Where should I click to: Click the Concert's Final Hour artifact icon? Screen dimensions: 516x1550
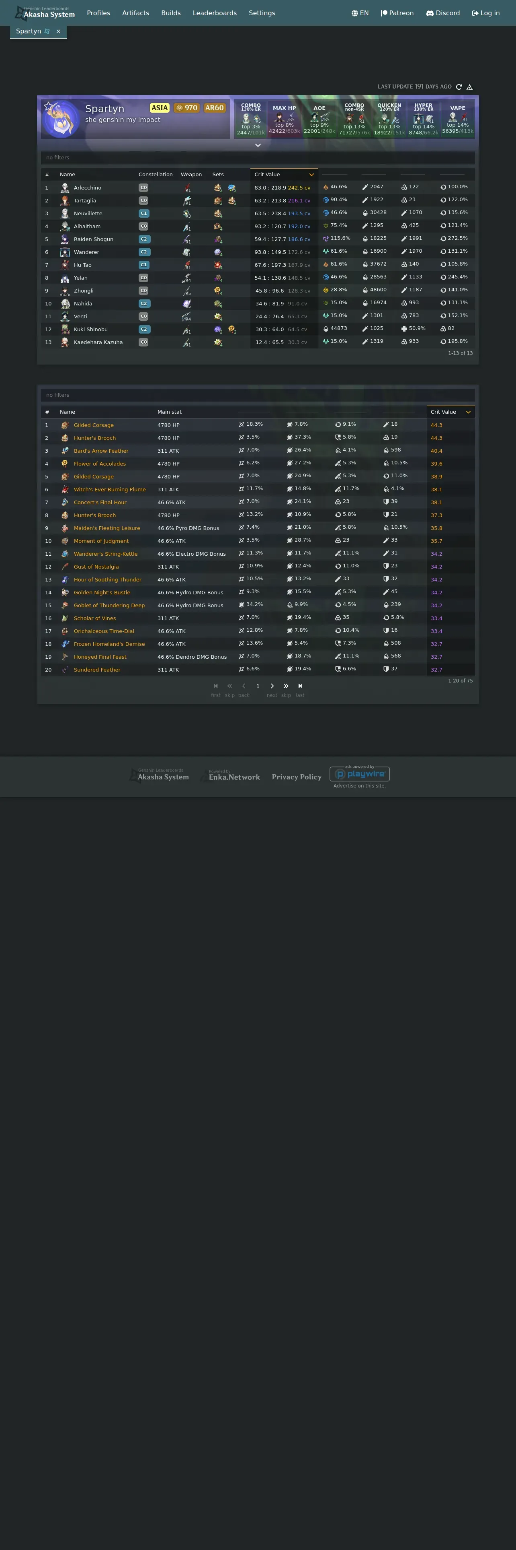point(65,503)
